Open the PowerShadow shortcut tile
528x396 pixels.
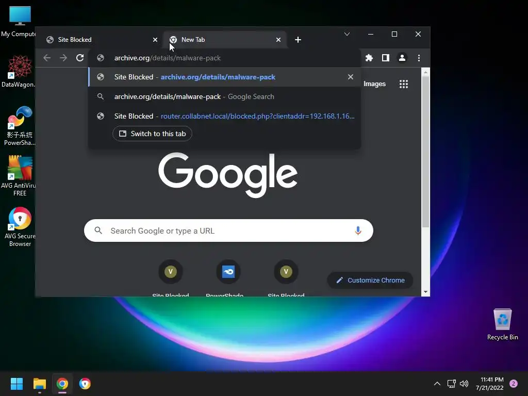point(228,278)
